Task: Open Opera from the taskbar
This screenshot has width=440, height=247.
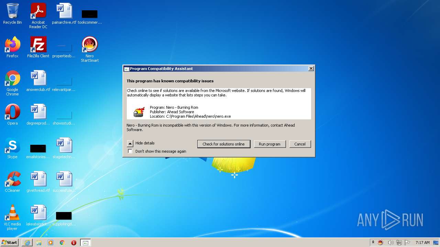Action: [x=74, y=243]
